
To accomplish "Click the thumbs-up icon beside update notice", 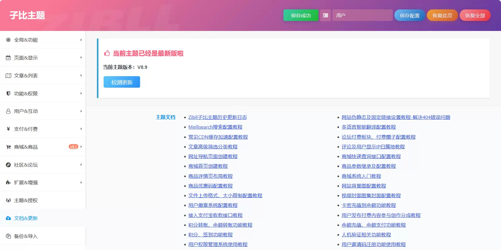I will (107, 53).
